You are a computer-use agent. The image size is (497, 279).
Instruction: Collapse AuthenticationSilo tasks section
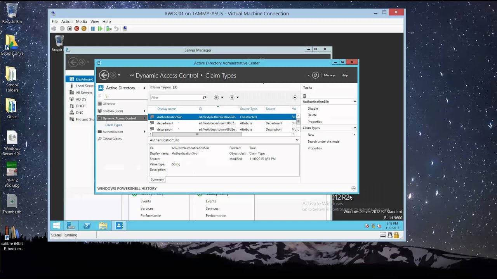click(x=355, y=102)
